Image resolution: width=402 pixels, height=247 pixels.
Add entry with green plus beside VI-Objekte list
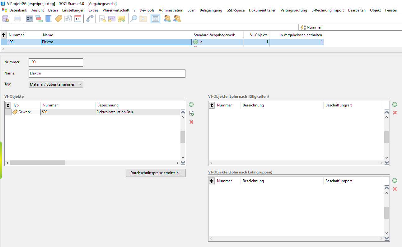(x=191, y=105)
